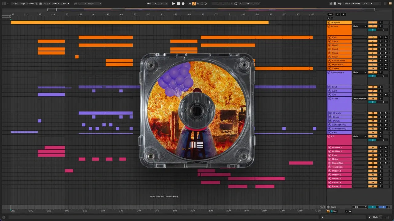
Task: Click the Lock Envelopes icon
Action: click(344, 14)
